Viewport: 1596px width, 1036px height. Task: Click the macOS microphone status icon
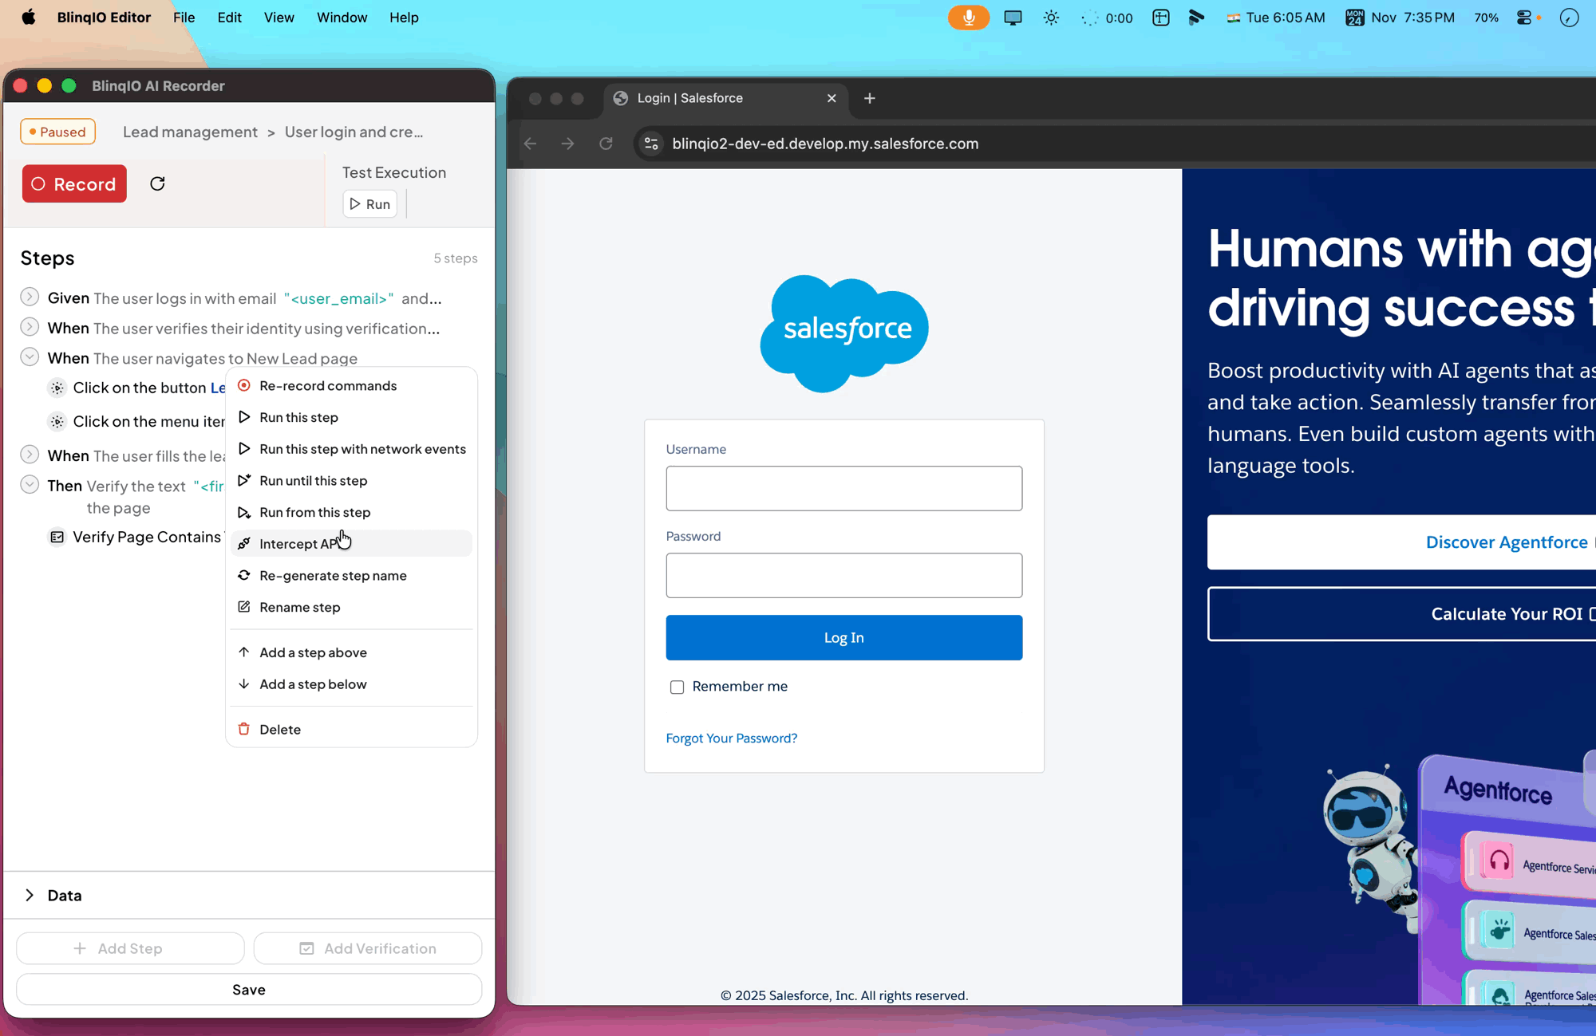968,18
